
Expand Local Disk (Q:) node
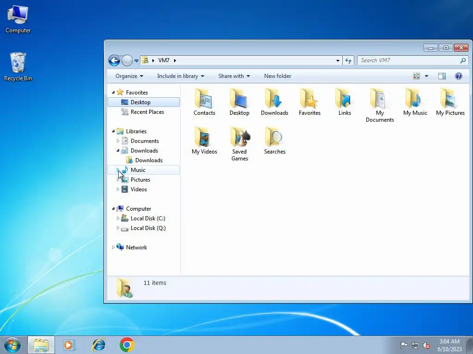tap(118, 228)
